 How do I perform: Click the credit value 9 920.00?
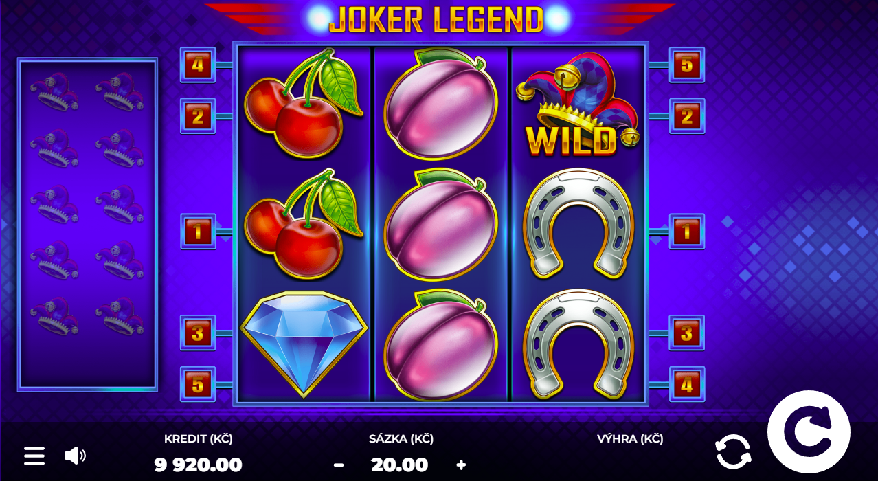click(199, 465)
